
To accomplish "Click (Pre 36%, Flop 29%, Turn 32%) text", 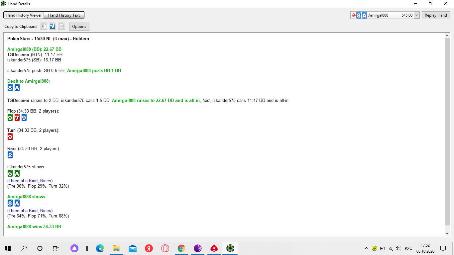I will [x=38, y=186].
